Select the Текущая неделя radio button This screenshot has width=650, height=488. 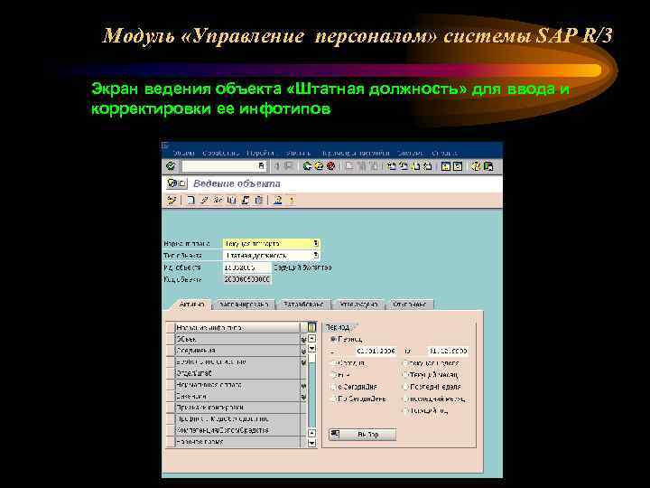pos(405,363)
